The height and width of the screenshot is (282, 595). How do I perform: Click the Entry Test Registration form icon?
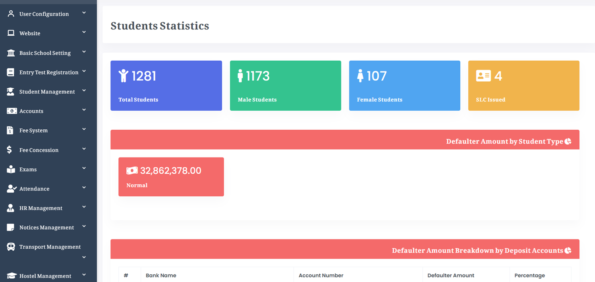[x=10, y=72]
